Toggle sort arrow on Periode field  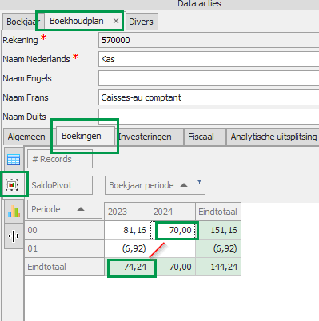click(81, 209)
